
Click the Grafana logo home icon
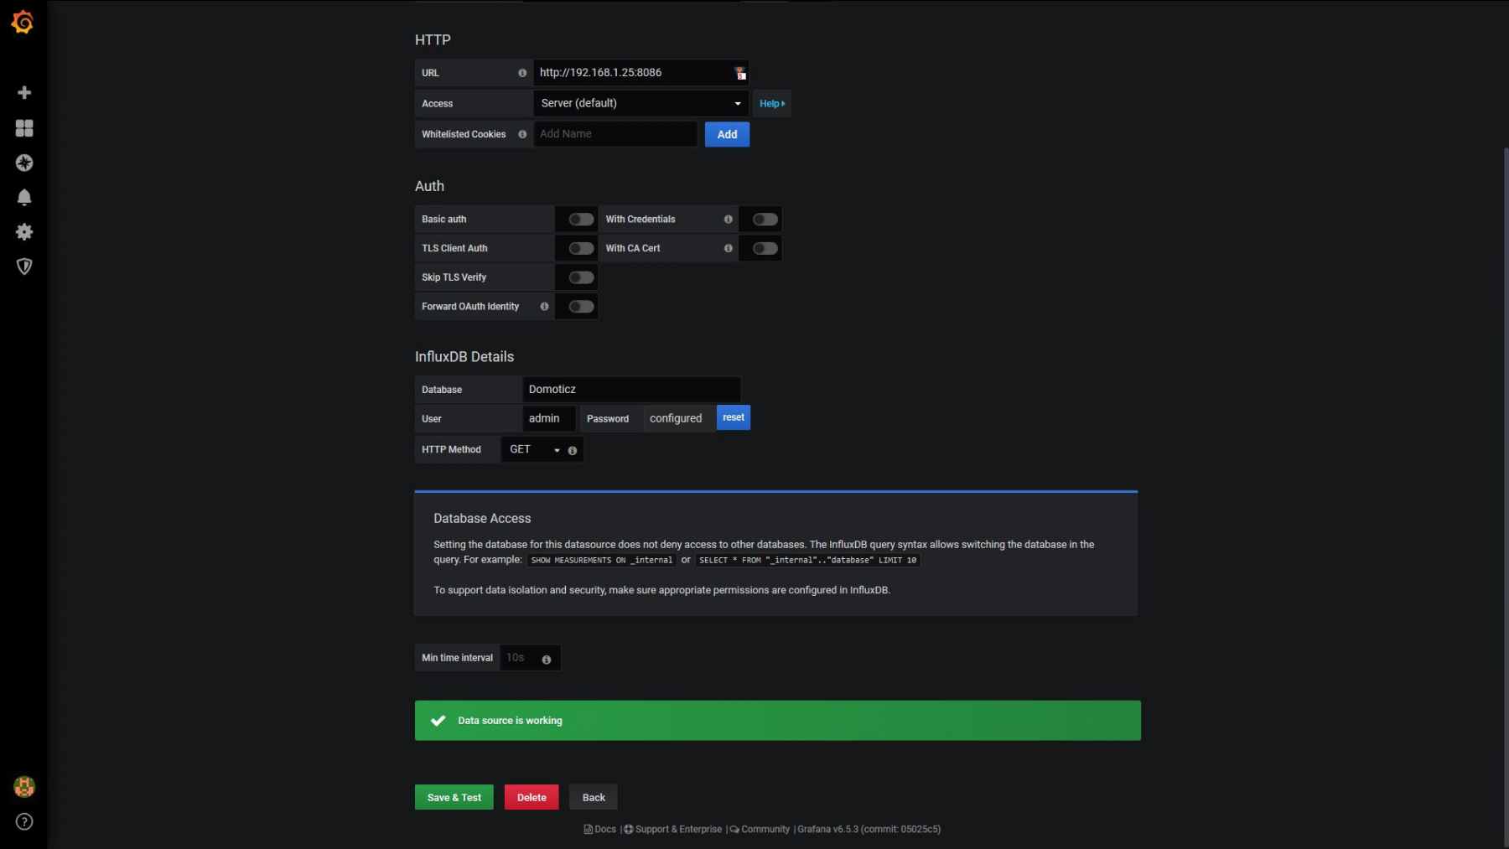(x=23, y=23)
